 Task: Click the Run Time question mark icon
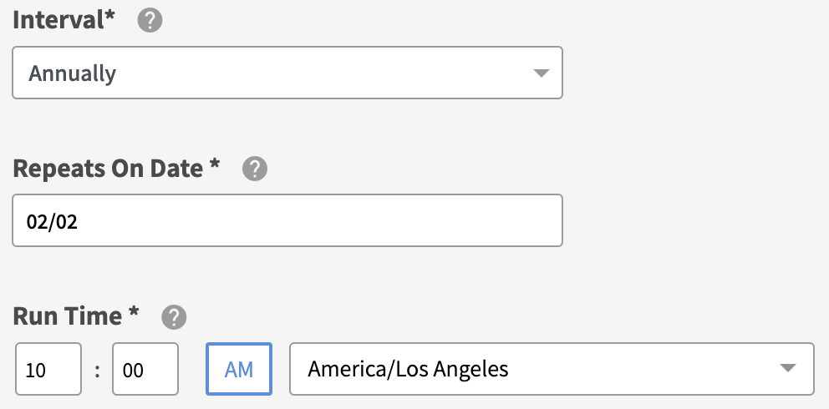click(174, 316)
